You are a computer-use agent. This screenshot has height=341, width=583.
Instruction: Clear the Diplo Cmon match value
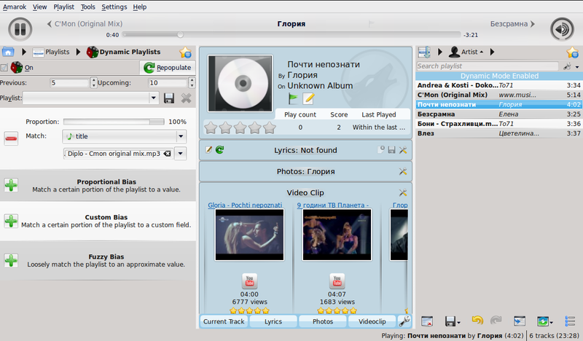[168, 154]
